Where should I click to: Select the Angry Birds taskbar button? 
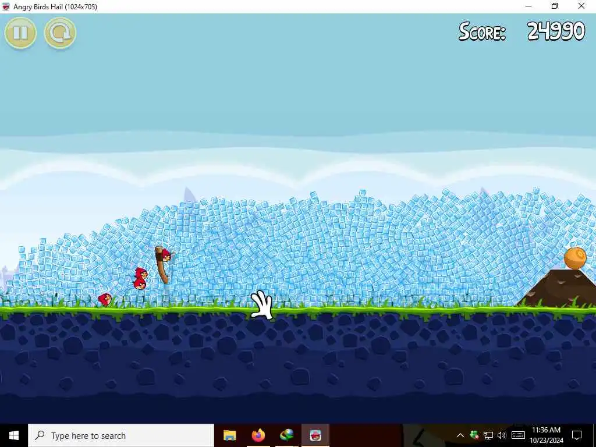[315, 435]
